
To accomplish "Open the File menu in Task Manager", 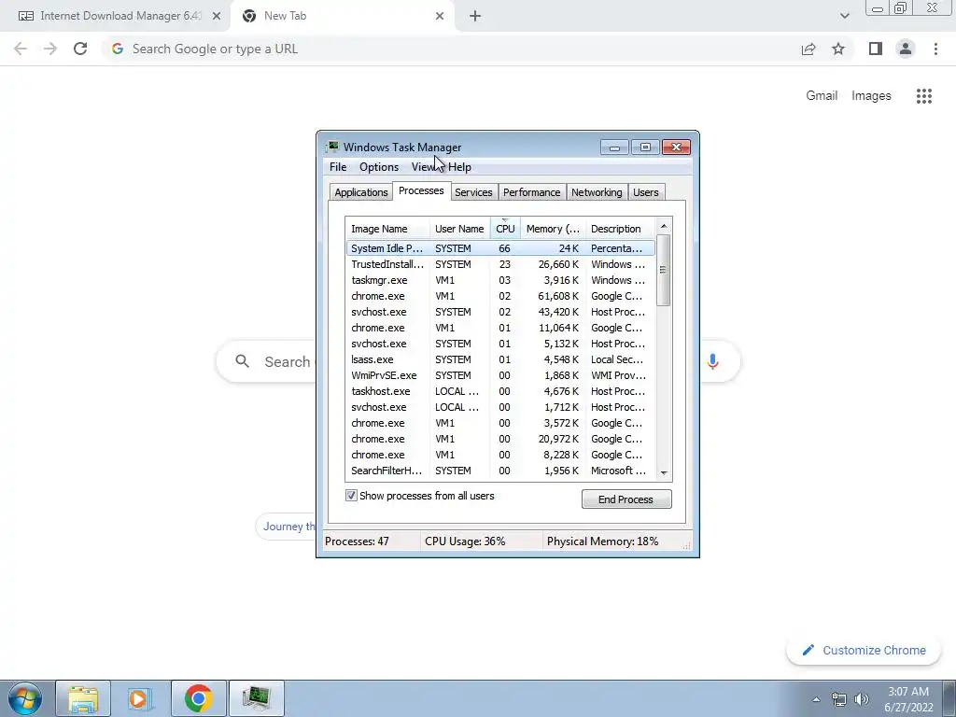I will tap(338, 167).
